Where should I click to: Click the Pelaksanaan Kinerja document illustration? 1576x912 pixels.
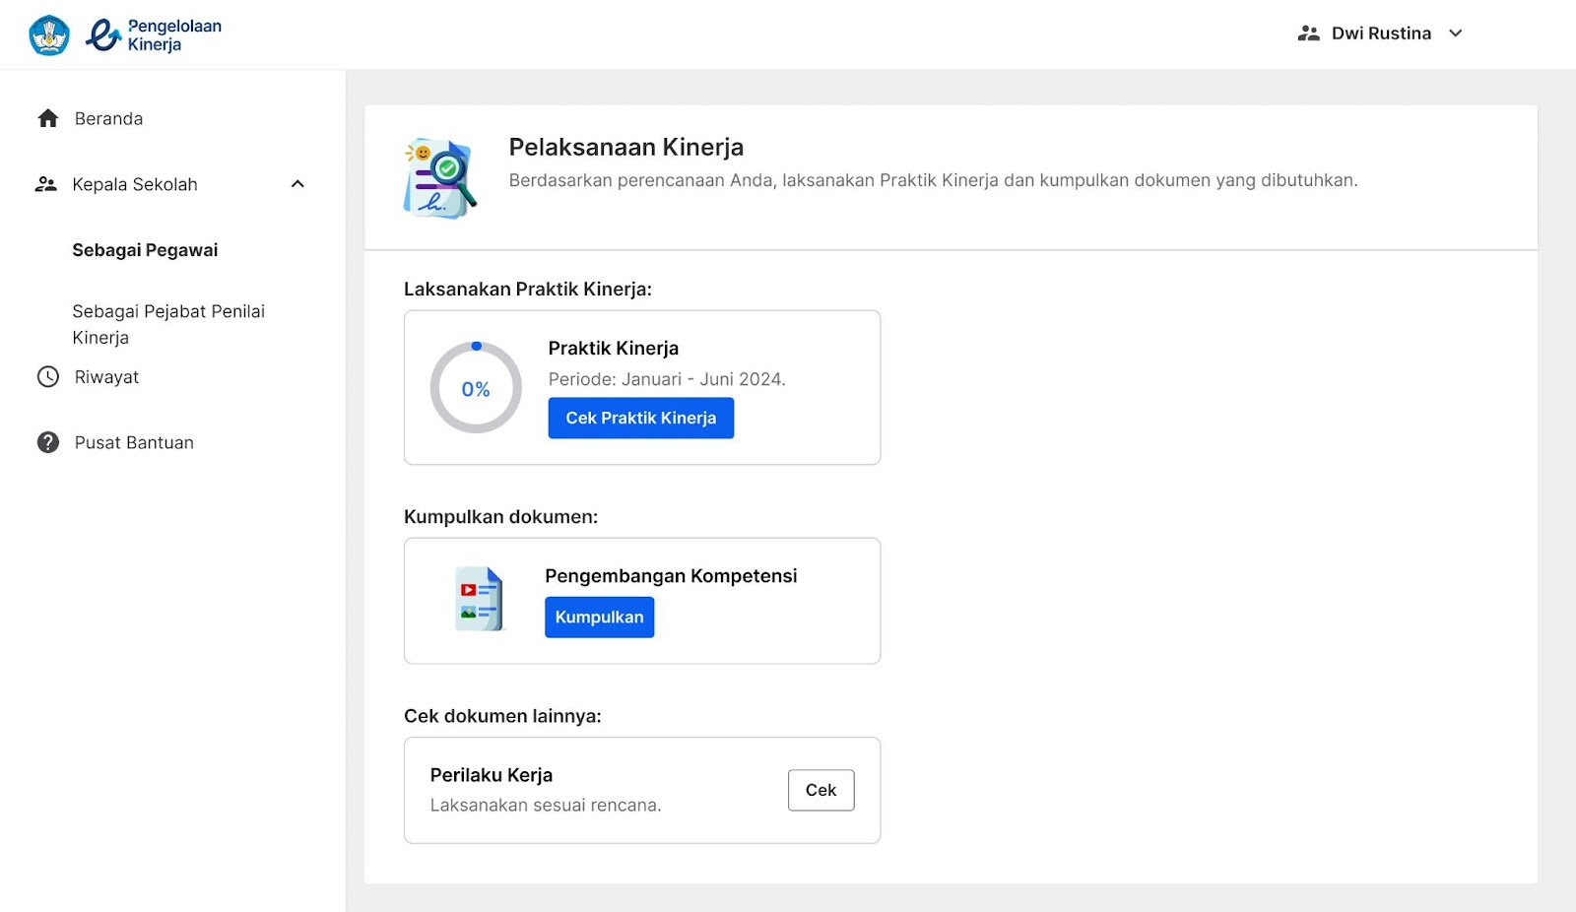(x=440, y=178)
